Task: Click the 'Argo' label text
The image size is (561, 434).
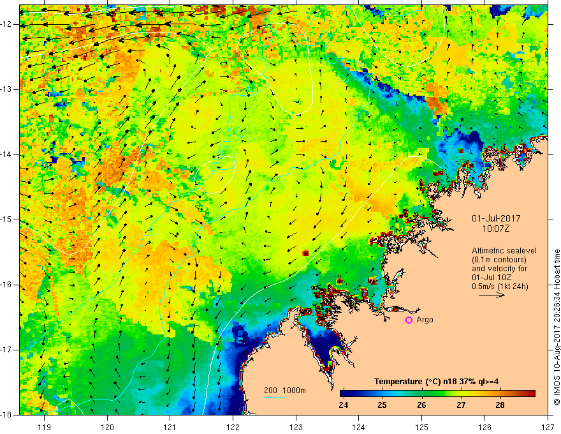Action: (425, 320)
